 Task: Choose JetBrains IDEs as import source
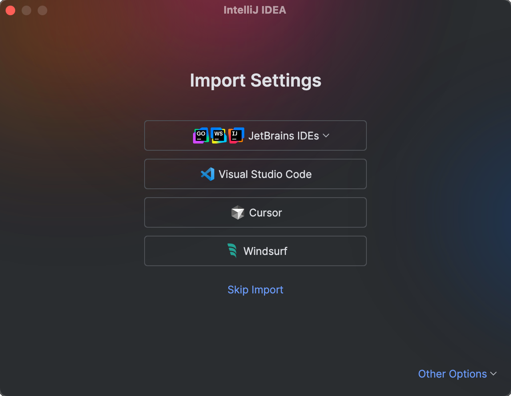(x=255, y=135)
